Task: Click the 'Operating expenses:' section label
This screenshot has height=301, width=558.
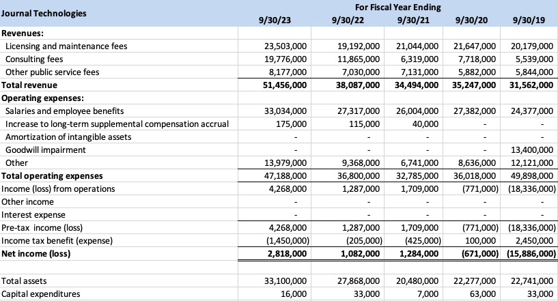Action: pos(38,98)
